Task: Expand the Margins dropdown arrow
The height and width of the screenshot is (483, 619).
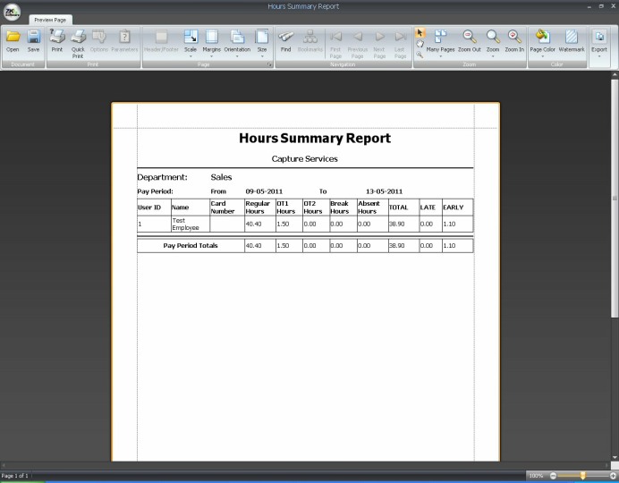Action: (x=212, y=56)
